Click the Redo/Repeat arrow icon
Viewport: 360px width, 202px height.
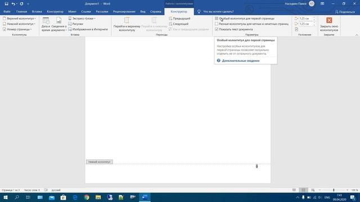(21, 4)
